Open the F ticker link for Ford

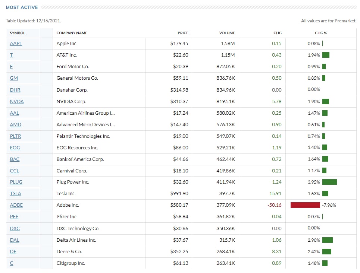click(11, 66)
